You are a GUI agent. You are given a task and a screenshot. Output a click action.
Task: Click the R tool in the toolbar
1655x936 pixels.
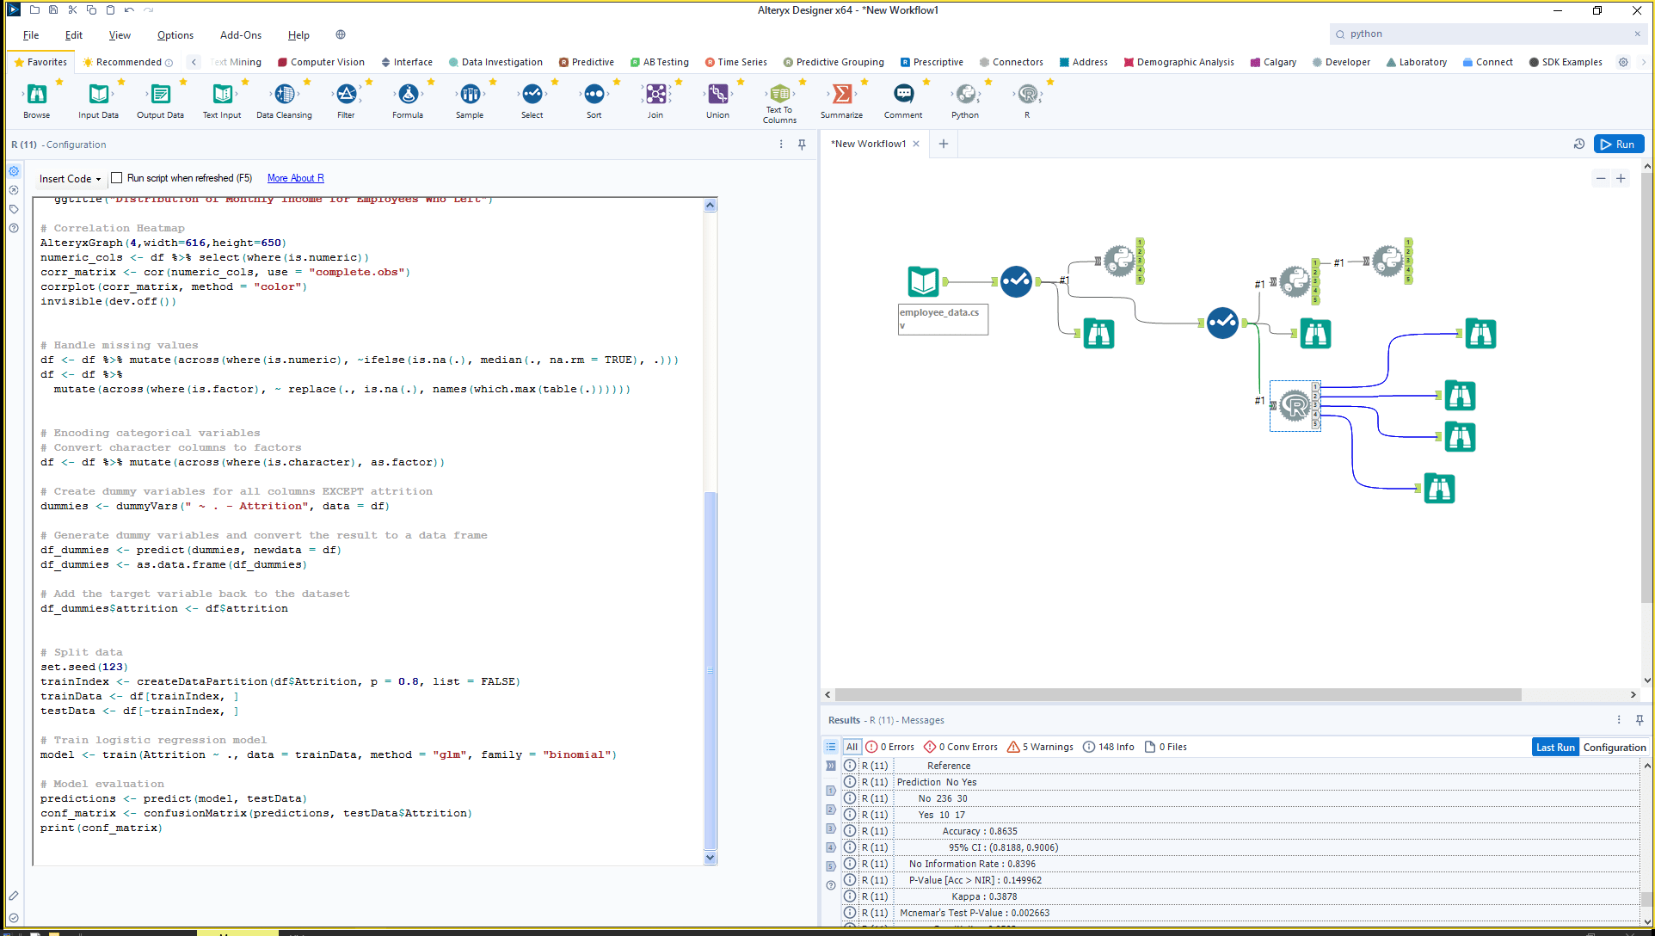1027,95
